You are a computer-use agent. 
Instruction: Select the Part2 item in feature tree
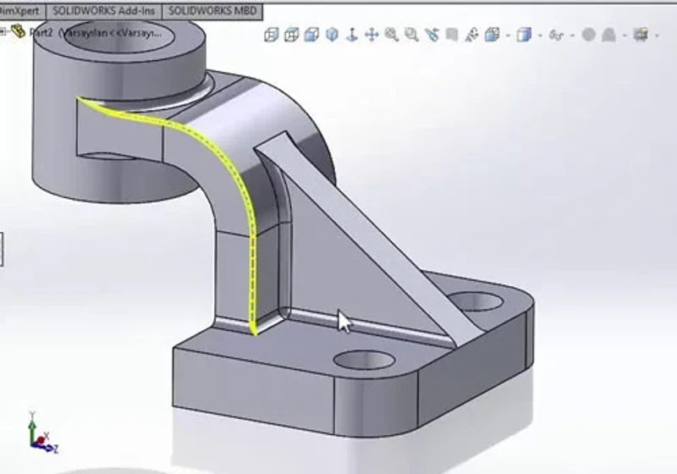coord(96,32)
